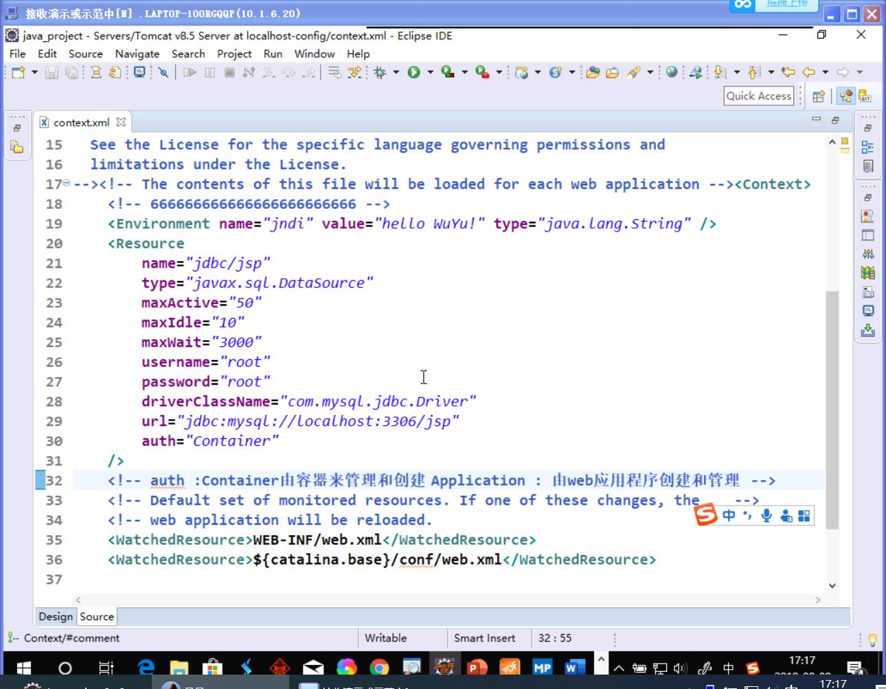The width and height of the screenshot is (886, 689).
Task: Open Web Browser globe icon
Action: click(672, 72)
